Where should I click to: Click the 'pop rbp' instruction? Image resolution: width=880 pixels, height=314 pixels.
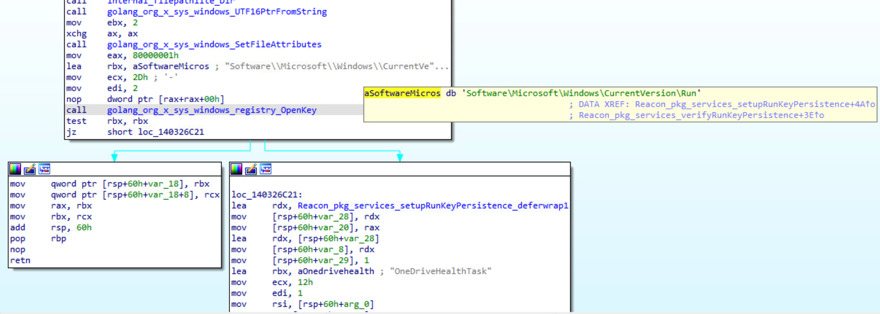tap(38, 239)
